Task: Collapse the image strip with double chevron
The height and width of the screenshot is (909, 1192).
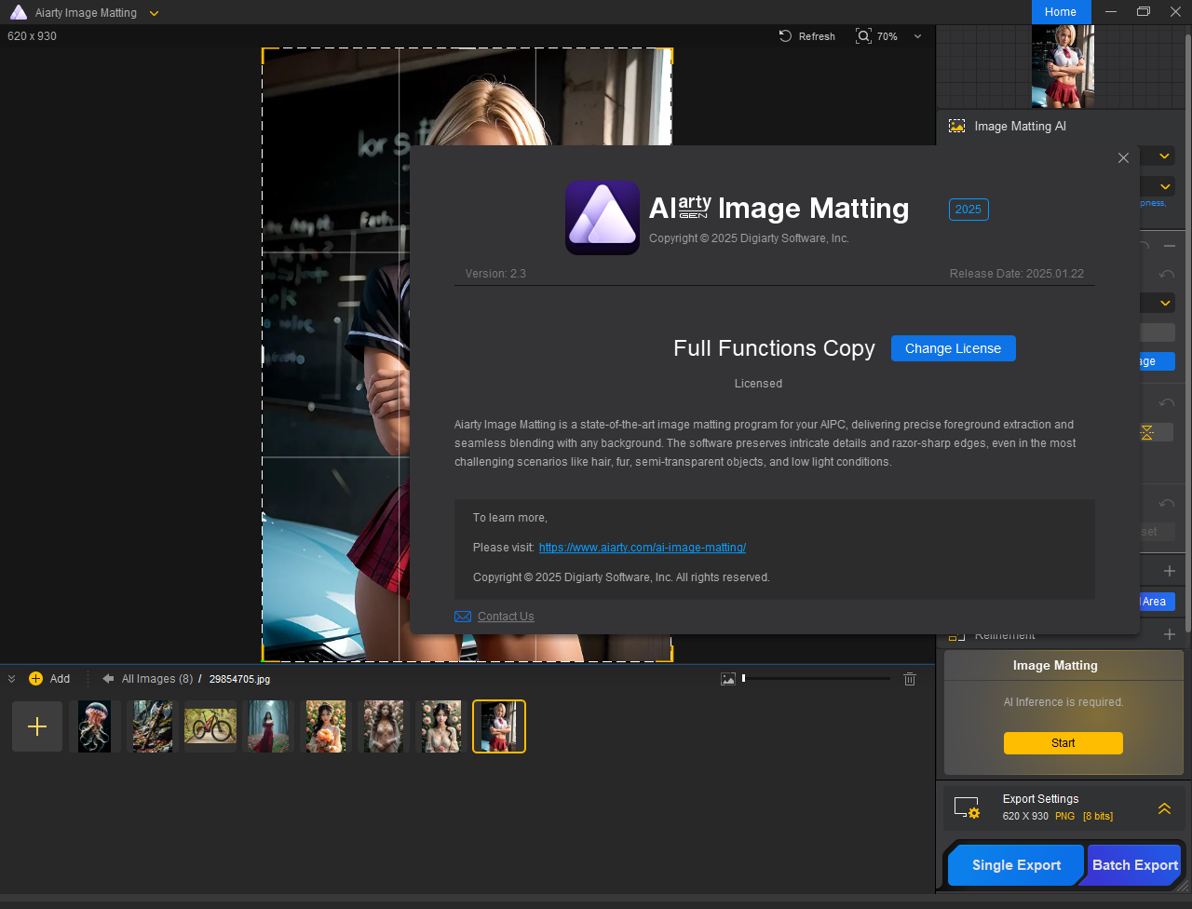Action: (11, 679)
